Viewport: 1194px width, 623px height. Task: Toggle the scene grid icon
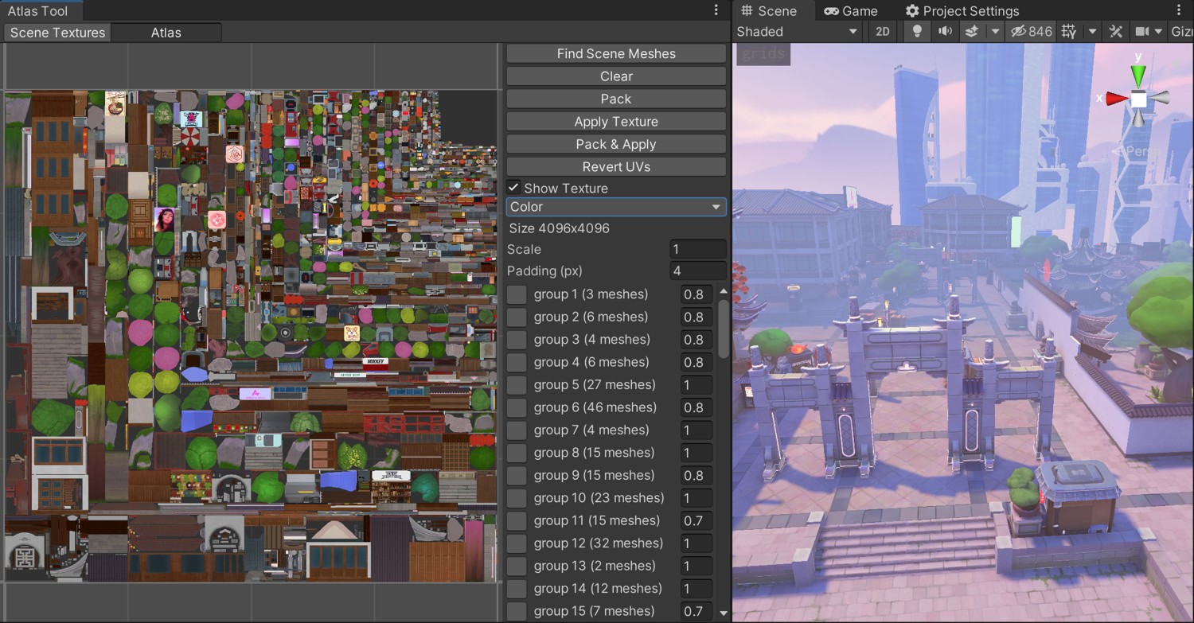(1069, 32)
